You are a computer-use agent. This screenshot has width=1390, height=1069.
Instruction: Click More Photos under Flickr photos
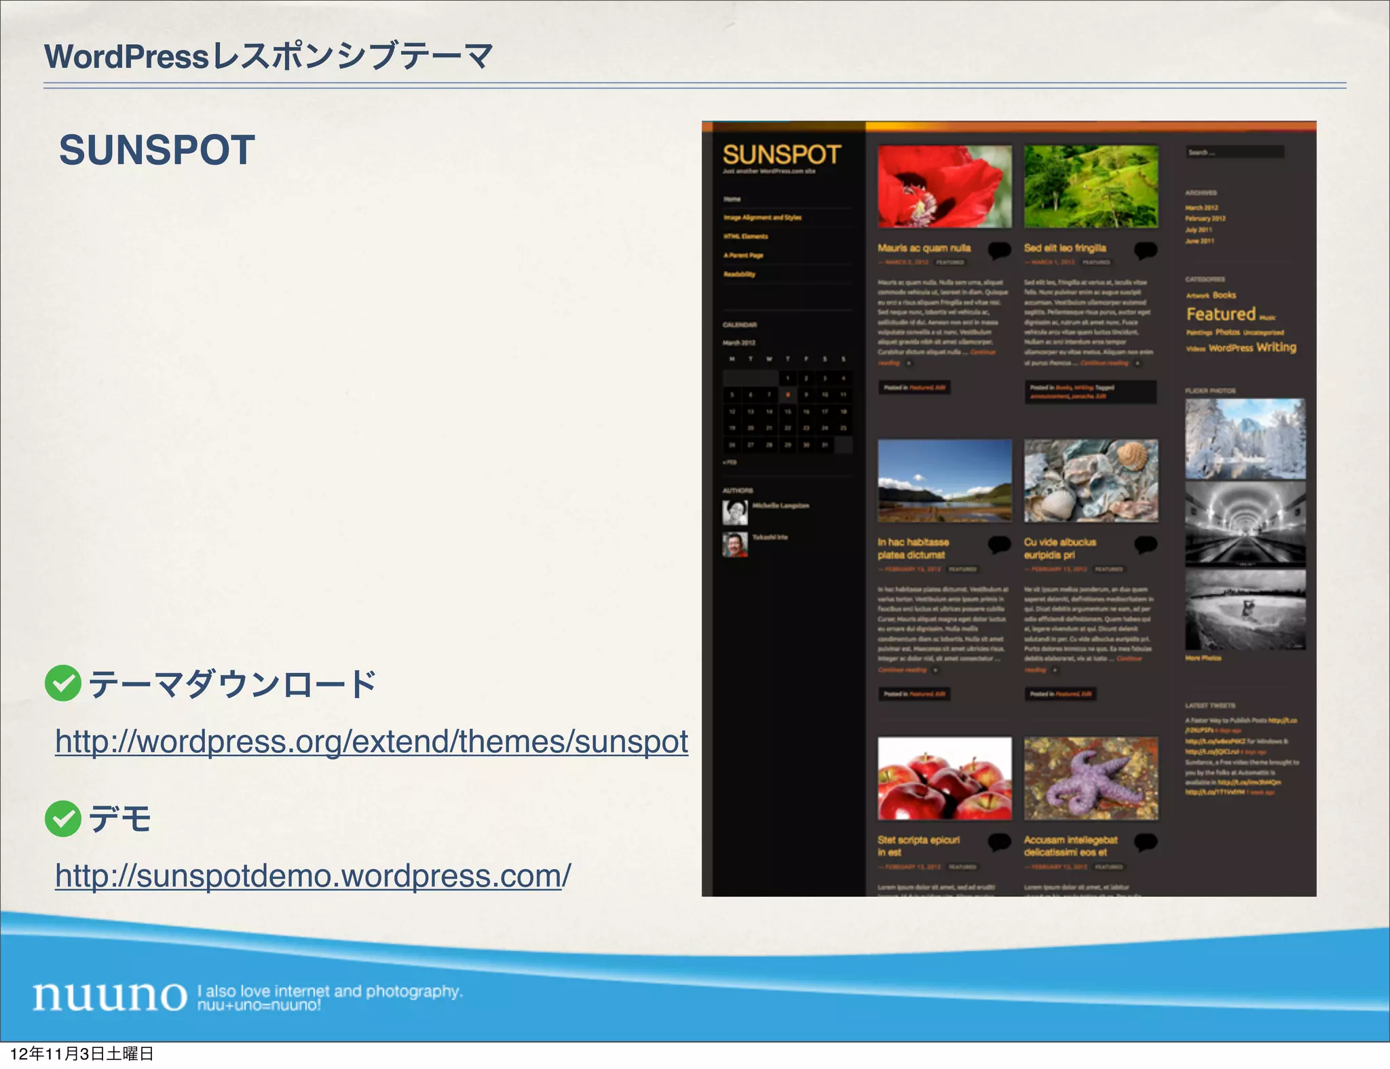click(1203, 658)
